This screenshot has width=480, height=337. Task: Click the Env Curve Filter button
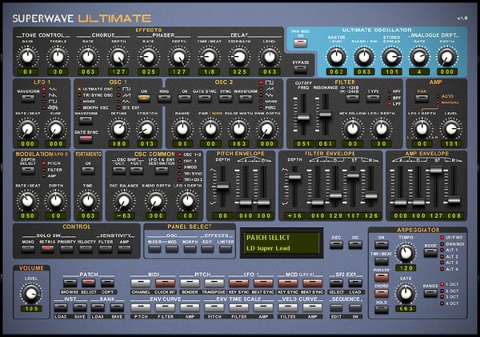click(166, 307)
